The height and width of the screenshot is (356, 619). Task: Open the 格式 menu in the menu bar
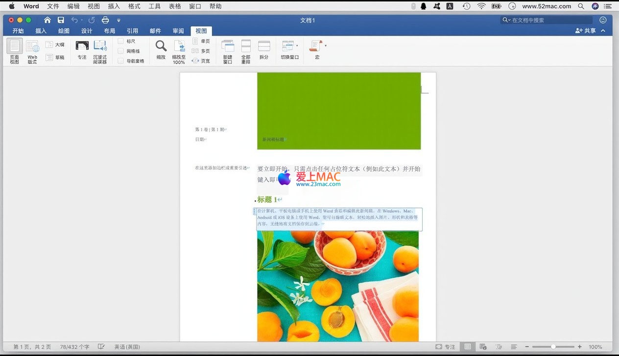pos(134,6)
